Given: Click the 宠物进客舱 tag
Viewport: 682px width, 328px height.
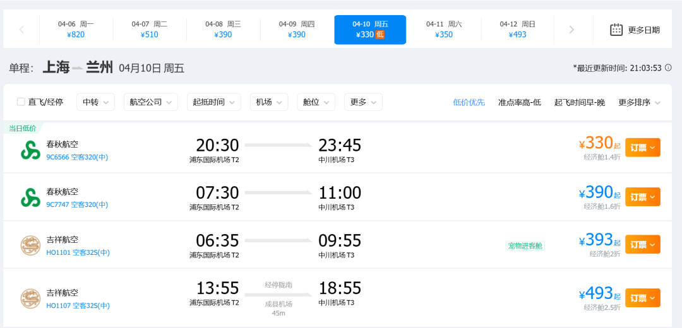Looking at the screenshot, I should tap(525, 245).
